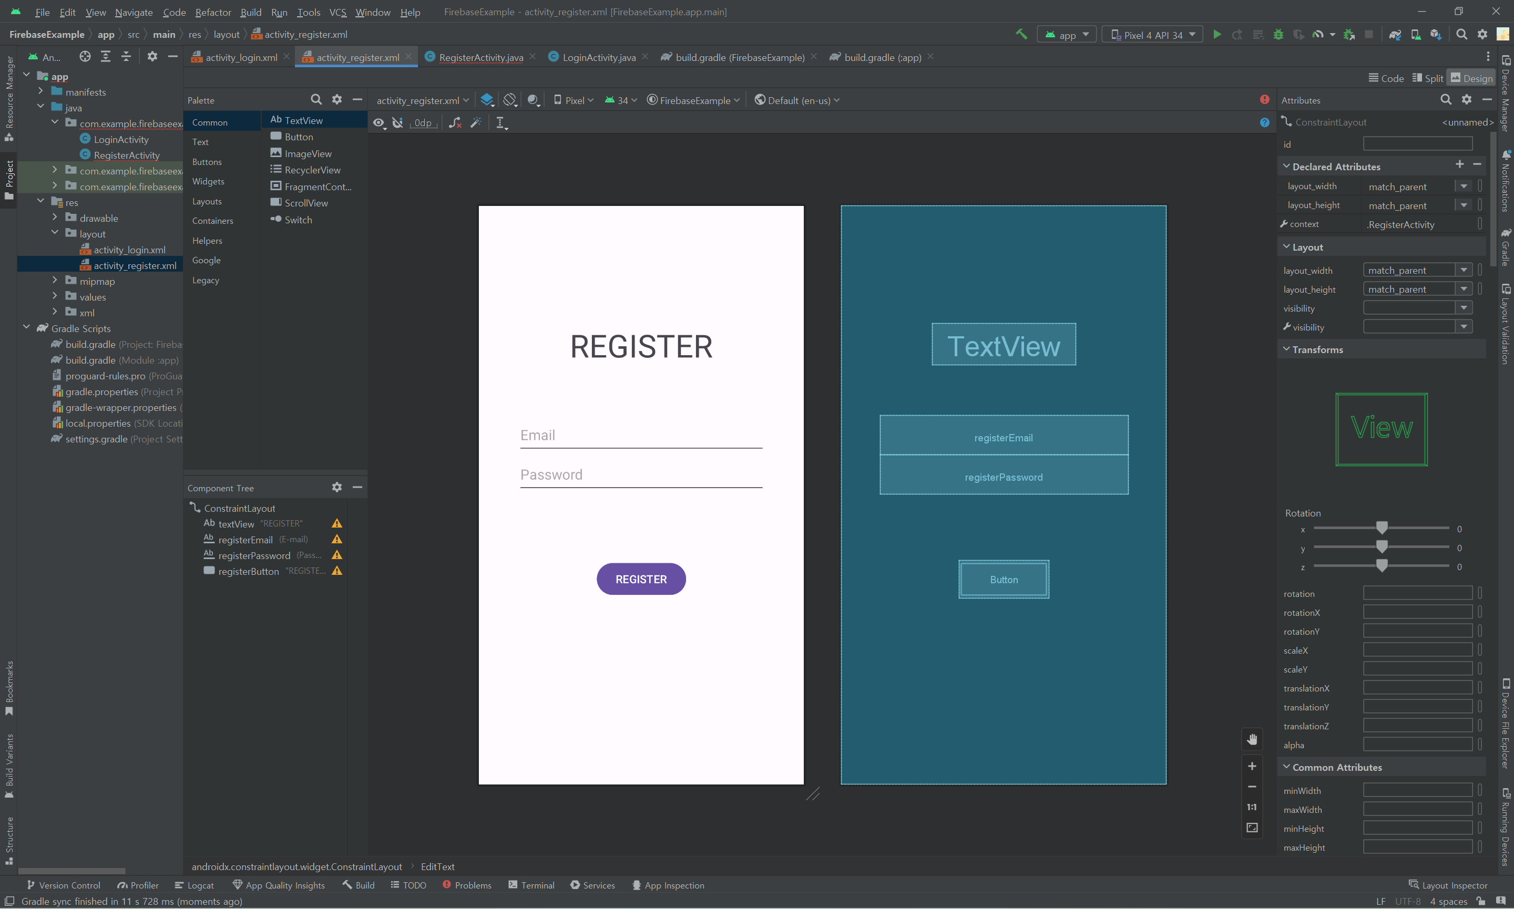This screenshot has width=1514, height=909.
Task: Click Clear All Constraints icon
Action: point(455,122)
